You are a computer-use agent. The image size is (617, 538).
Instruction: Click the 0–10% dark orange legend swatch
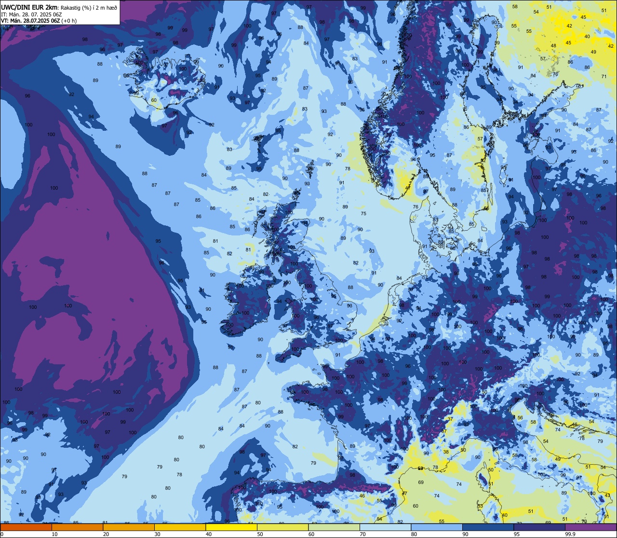26,527
